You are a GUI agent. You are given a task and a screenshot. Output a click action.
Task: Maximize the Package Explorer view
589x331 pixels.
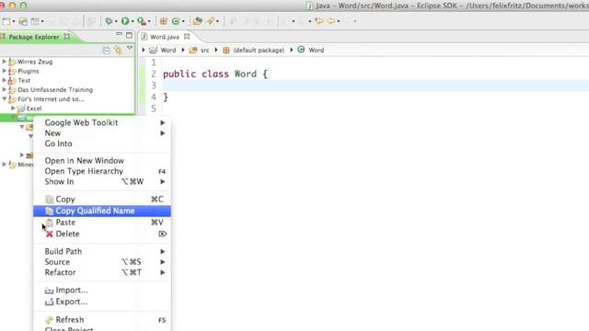click(x=129, y=35)
